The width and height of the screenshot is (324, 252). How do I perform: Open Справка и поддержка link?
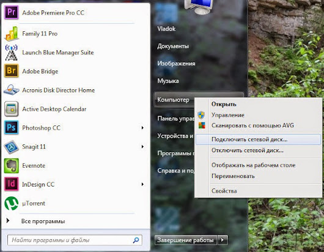coord(176,171)
